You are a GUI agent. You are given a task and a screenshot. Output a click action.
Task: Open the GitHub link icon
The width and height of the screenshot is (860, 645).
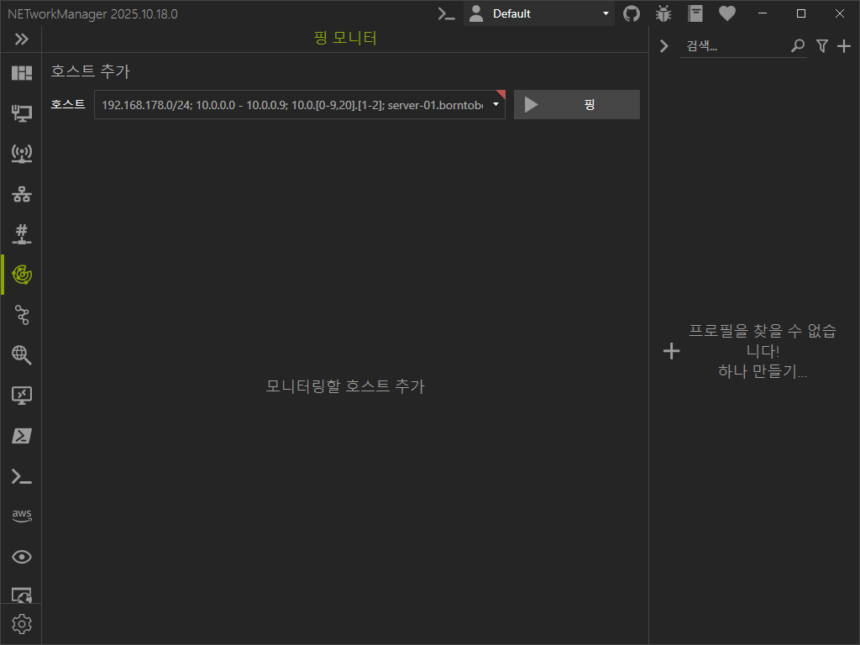632,13
